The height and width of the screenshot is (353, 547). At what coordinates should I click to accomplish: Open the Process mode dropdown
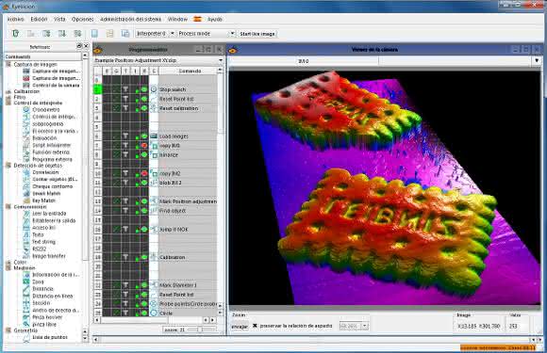click(207, 34)
